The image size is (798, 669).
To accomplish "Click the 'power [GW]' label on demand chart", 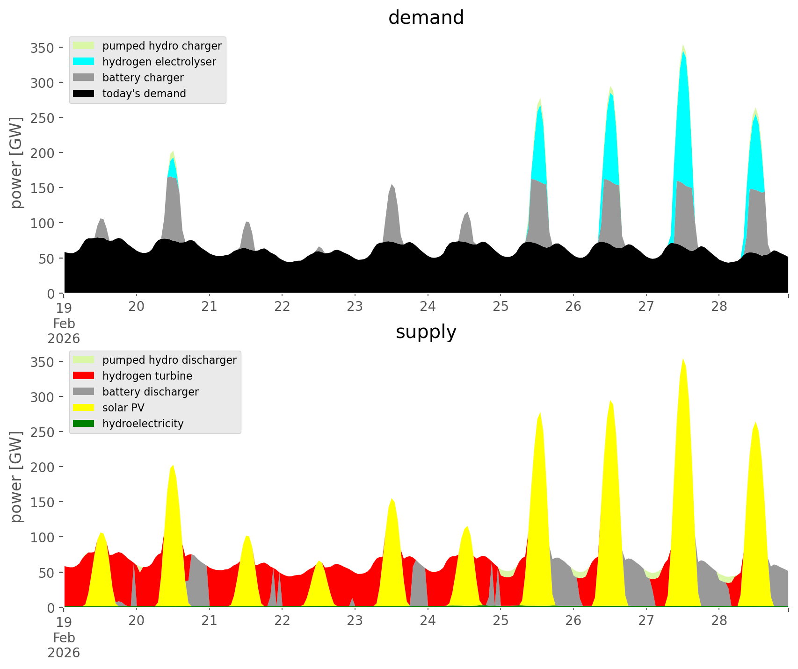I will coord(16,163).
